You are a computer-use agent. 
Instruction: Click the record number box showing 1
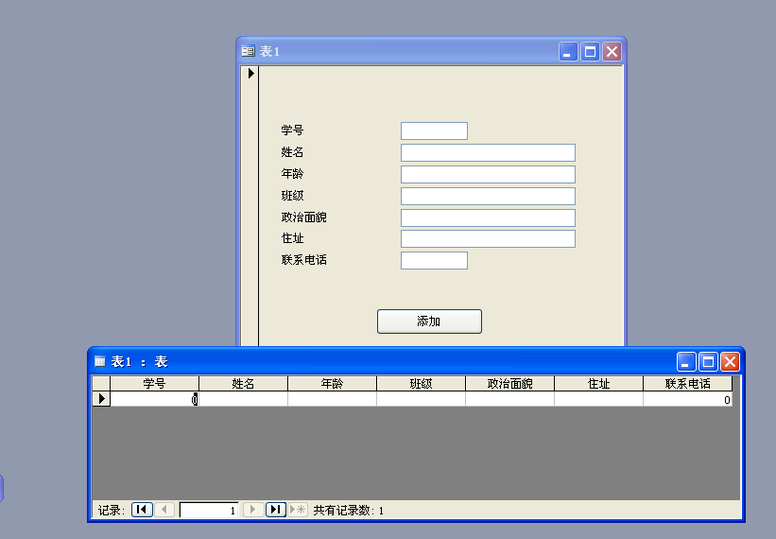209,510
